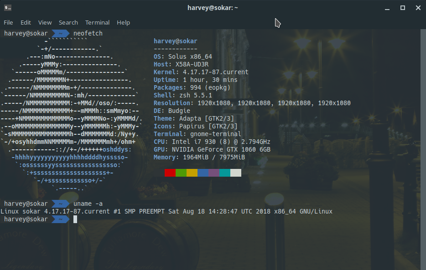
Task: Click the blue '~' segment of uname prompt
Action: pyautogui.click(x=60, y=204)
